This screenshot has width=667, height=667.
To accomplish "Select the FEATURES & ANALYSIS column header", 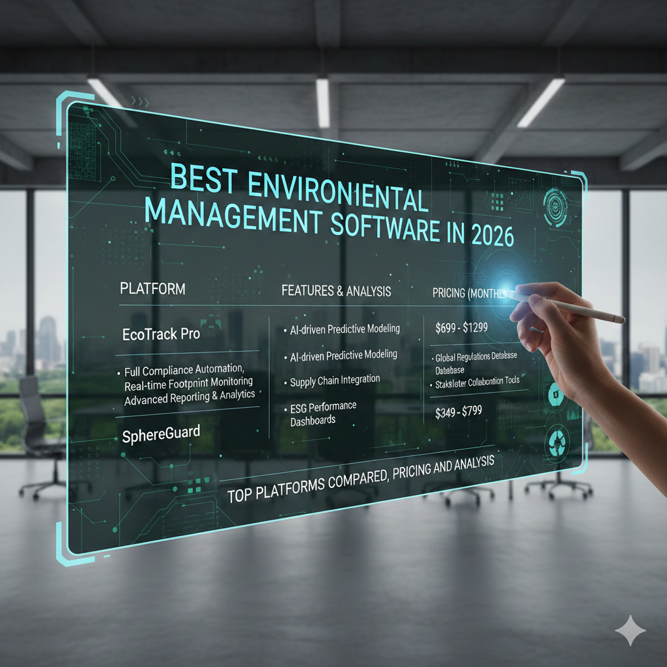I will (x=336, y=291).
